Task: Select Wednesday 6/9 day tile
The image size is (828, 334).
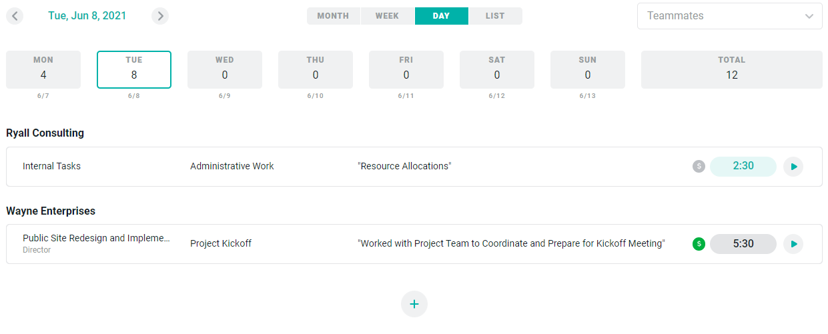Action: [x=225, y=70]
